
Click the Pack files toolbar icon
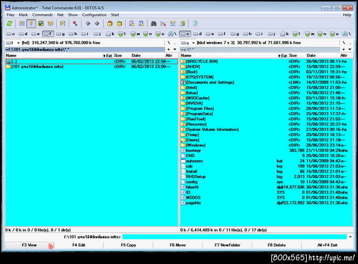[x=110, y=23]
